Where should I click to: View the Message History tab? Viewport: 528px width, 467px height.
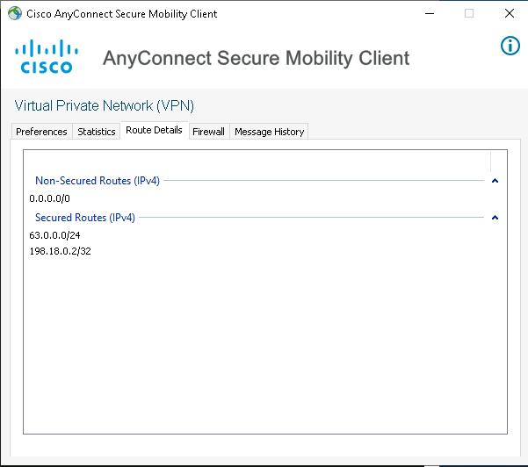point(269,132)
